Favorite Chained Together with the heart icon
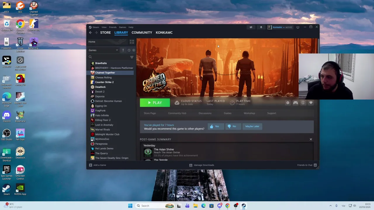 (x=311, y=103)
